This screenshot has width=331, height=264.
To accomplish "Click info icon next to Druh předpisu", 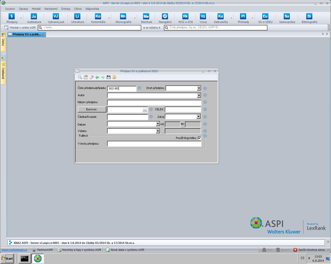I will coord(205,88).
